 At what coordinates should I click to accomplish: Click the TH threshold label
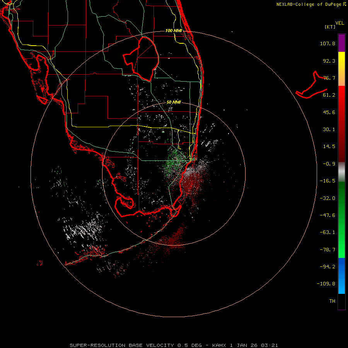332,301
